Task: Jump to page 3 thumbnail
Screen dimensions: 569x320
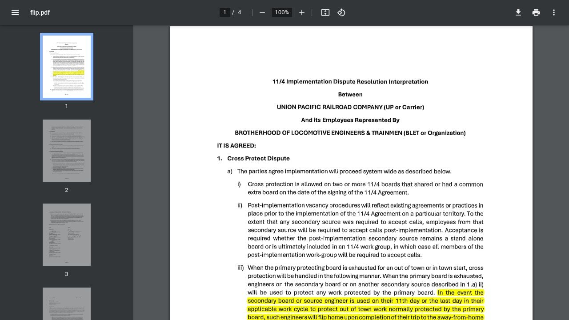Action: coord(67,235)
